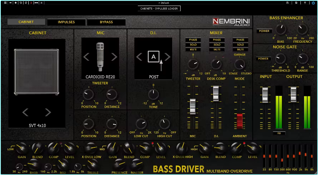This screenshot has width=318, height=175.
Task: Click the X OVER LOW knob
Action: point(91,148)
